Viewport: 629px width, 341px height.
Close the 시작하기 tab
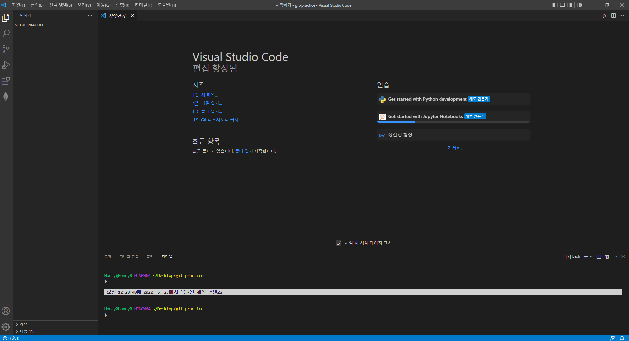tap(132, 16)
